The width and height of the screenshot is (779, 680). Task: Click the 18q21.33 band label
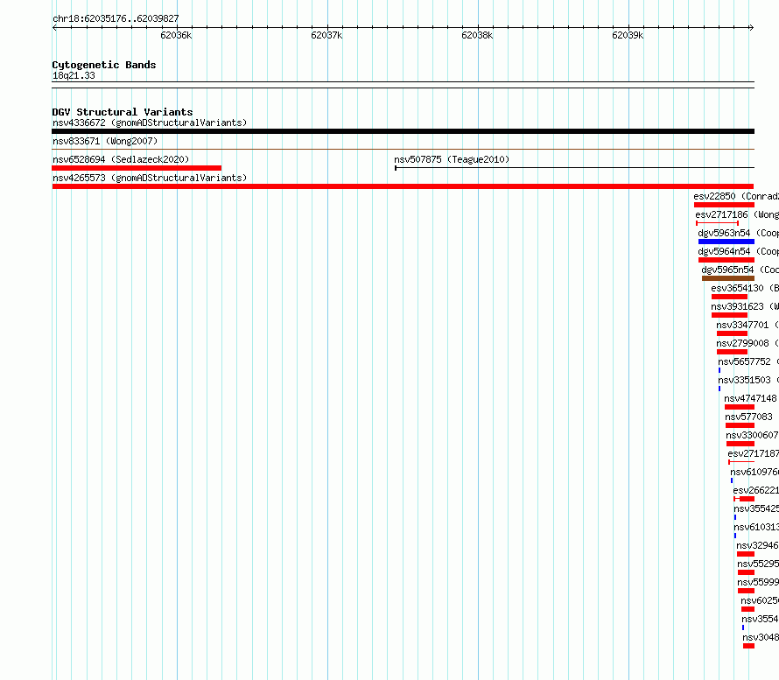pos(74,75)
